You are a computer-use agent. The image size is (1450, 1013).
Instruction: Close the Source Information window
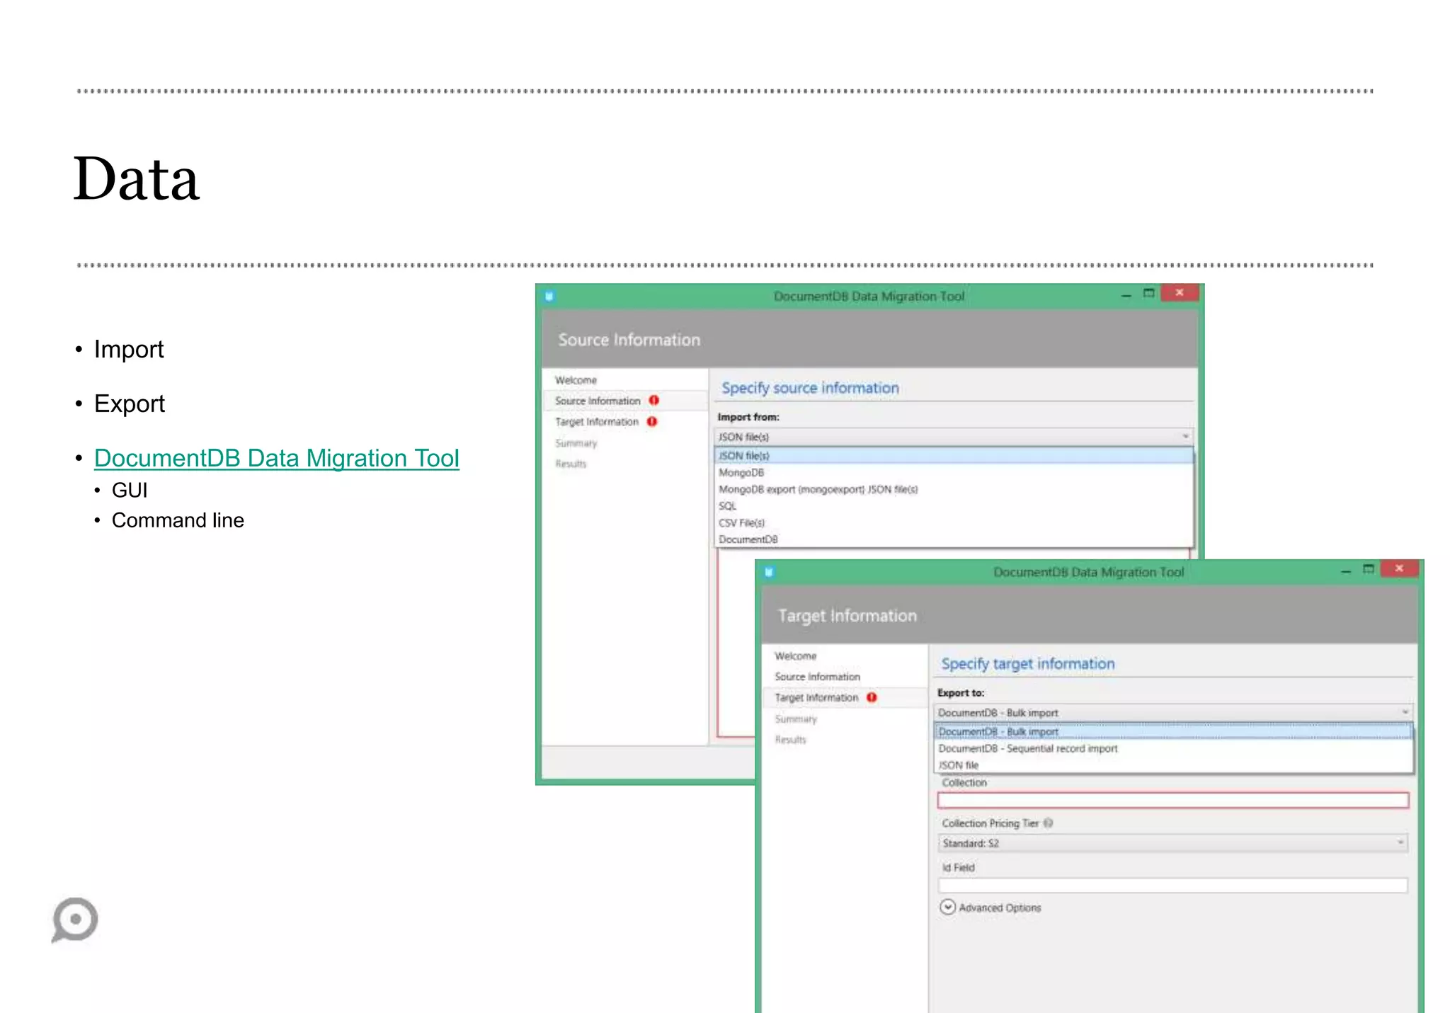coord(1180,293)
